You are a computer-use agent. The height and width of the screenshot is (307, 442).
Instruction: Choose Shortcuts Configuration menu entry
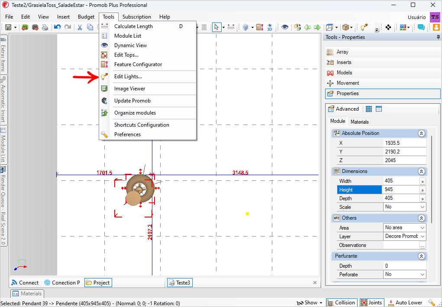click(x=148, y=125)
